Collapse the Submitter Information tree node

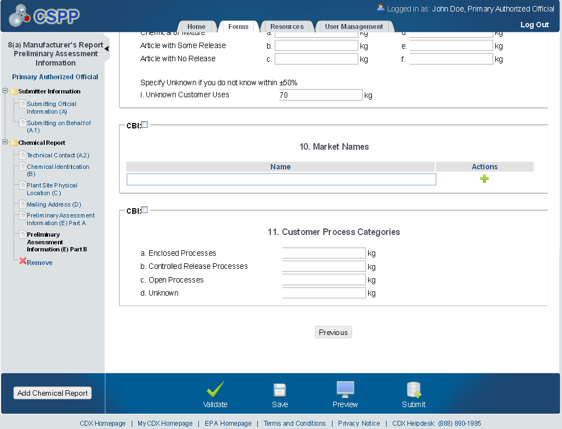pyautogui.click(x=5, y=91)
